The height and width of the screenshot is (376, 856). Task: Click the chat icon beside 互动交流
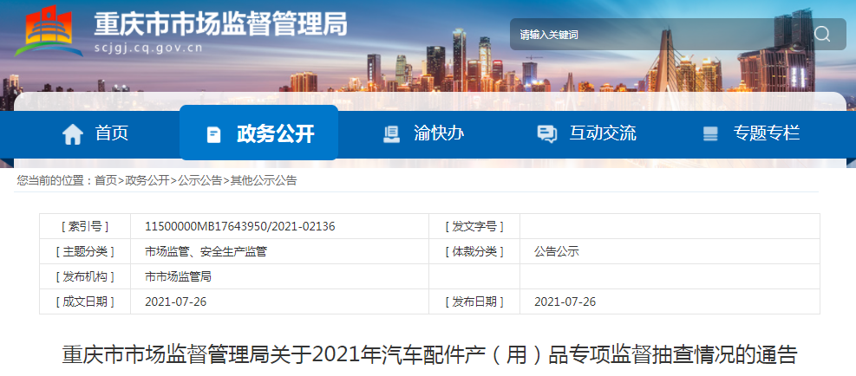[546, 134]
